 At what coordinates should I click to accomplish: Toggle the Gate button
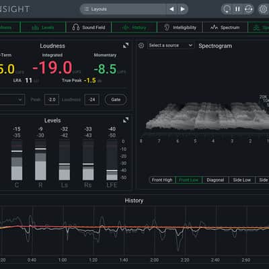pyautogui.click(x=116, y=100)
